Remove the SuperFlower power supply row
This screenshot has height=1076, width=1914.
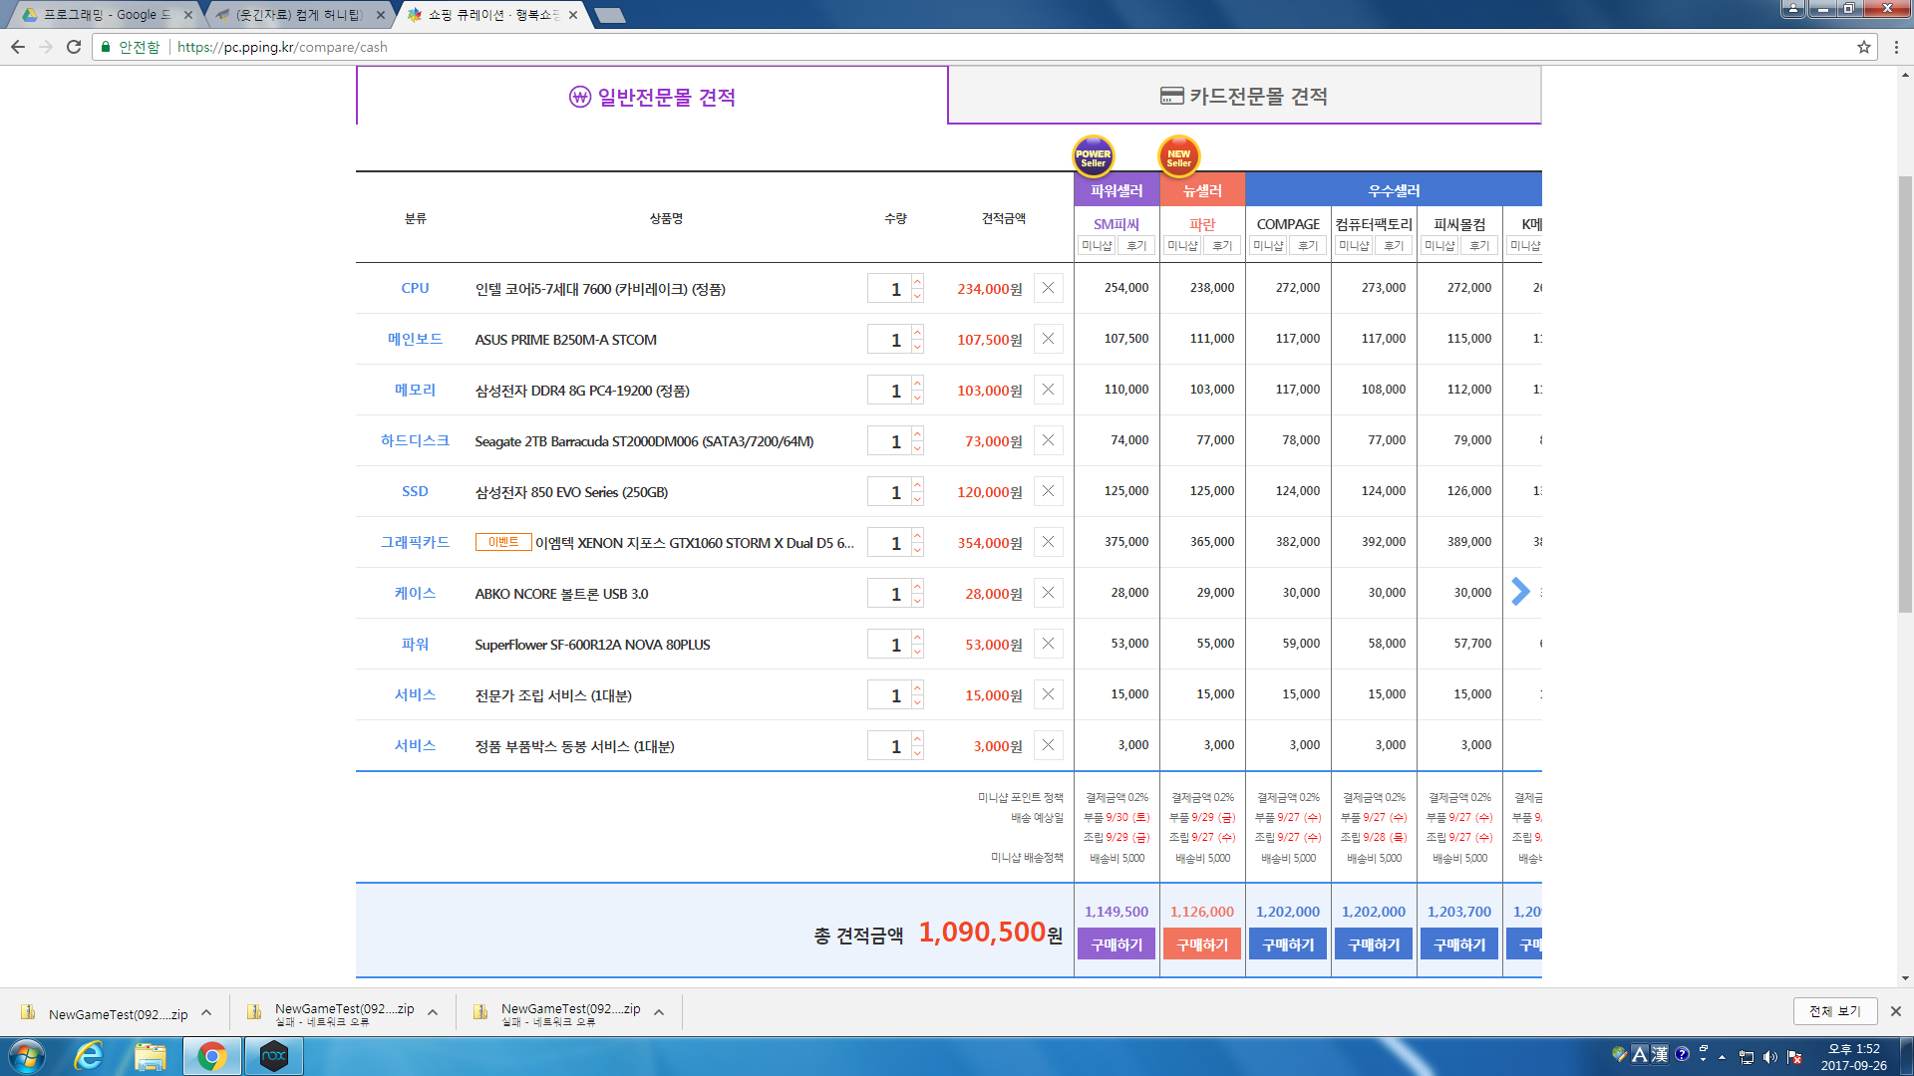[1048, 644]
